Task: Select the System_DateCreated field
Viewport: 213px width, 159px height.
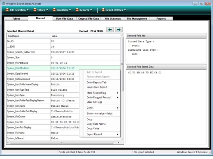Action: (x=43, y=73)
